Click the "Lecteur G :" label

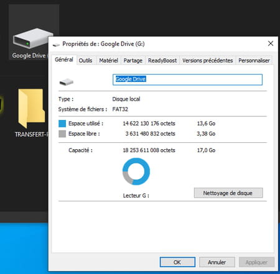(136, 196)
